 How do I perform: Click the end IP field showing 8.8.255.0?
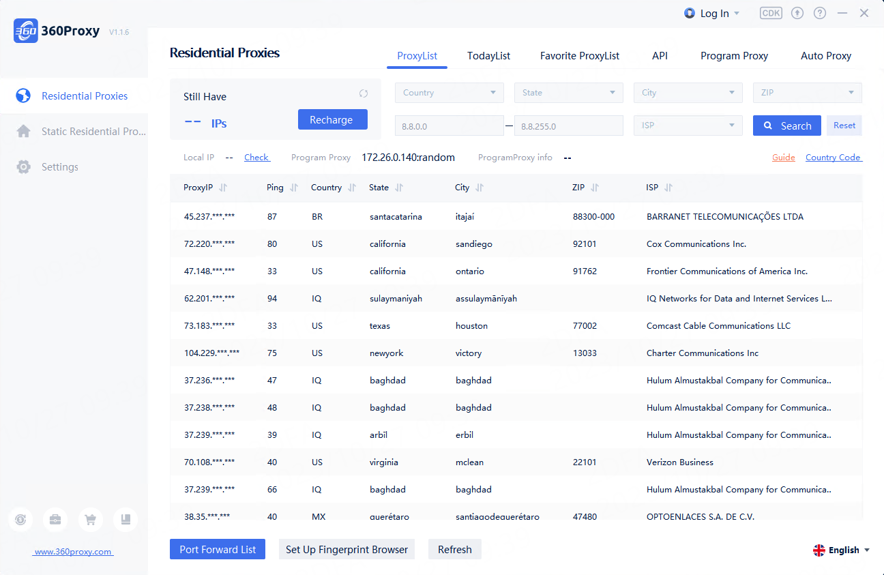pos(569,126)
